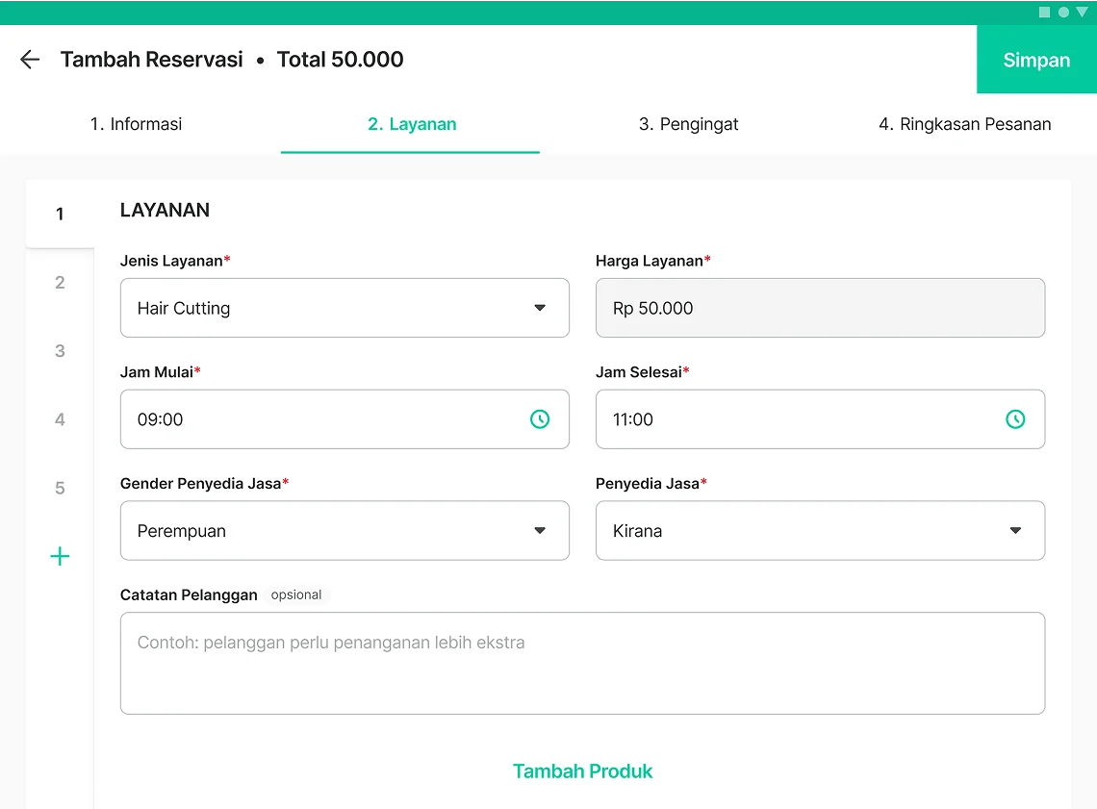Image resolution: width=1097 pixels, height=809 pixels.
Task: Click the Catatan Pelanggan label
Action: (189, 595)
